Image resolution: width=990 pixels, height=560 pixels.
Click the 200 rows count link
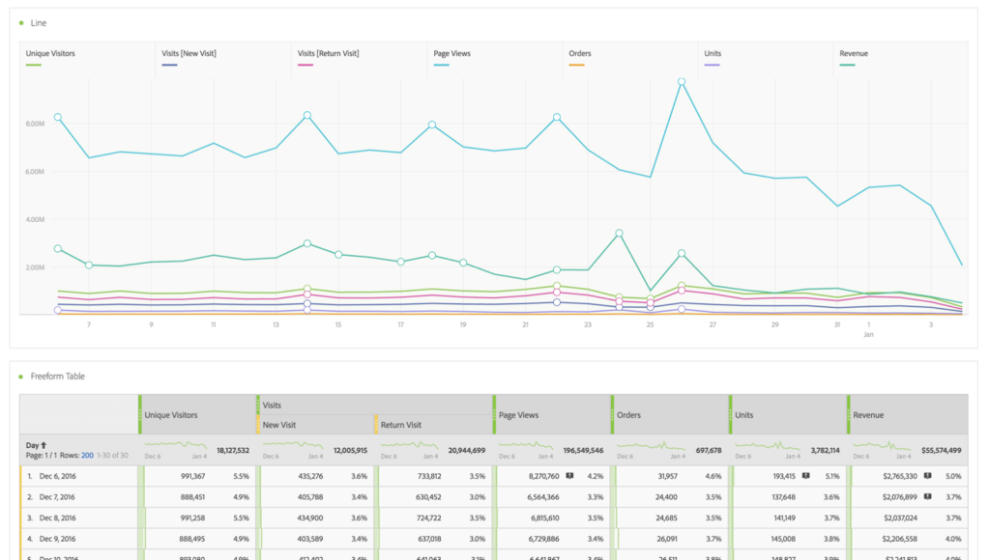tap(86, 455)
